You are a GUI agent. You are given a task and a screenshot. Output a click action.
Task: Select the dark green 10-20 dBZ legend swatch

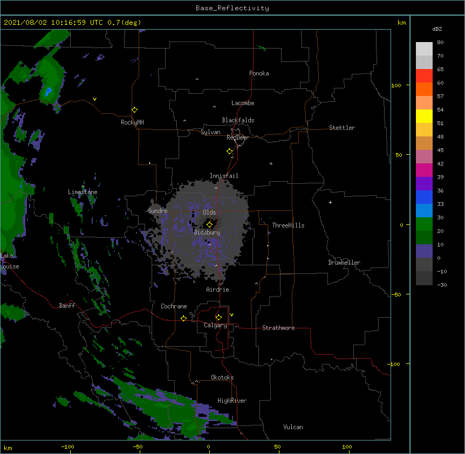click(x=424, y=238)
